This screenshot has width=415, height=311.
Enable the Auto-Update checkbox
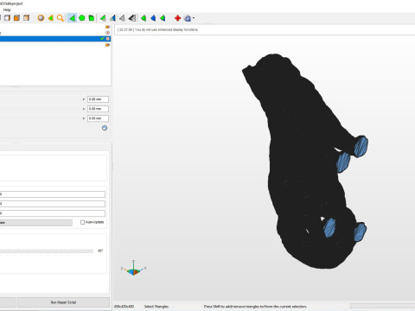pyautogui.click(x=82, y=222)
